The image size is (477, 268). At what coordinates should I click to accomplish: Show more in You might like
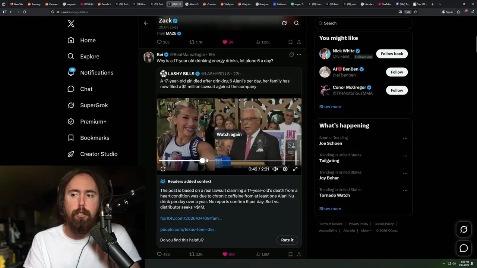[330, 107]
